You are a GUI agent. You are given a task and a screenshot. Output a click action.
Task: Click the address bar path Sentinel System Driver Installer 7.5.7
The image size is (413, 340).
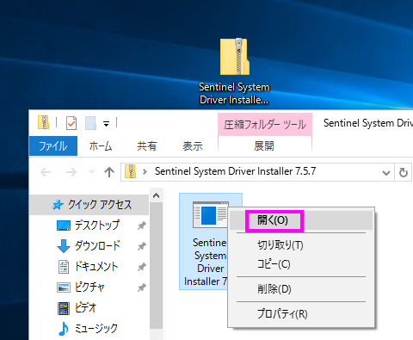[x=235, y=171]
